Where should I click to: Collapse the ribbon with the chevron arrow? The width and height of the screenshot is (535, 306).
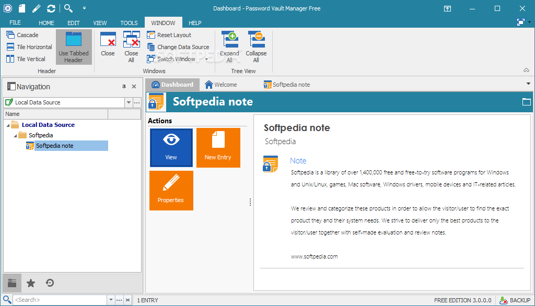coord(527,70)
